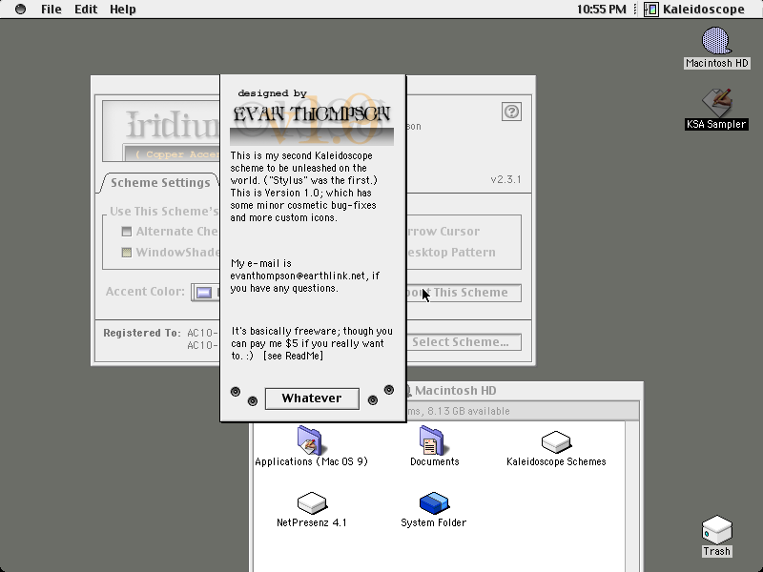Click the Kaleidoscope Schemes label text
The width and height of the screenshot is (763, 572).
[556, 461]
